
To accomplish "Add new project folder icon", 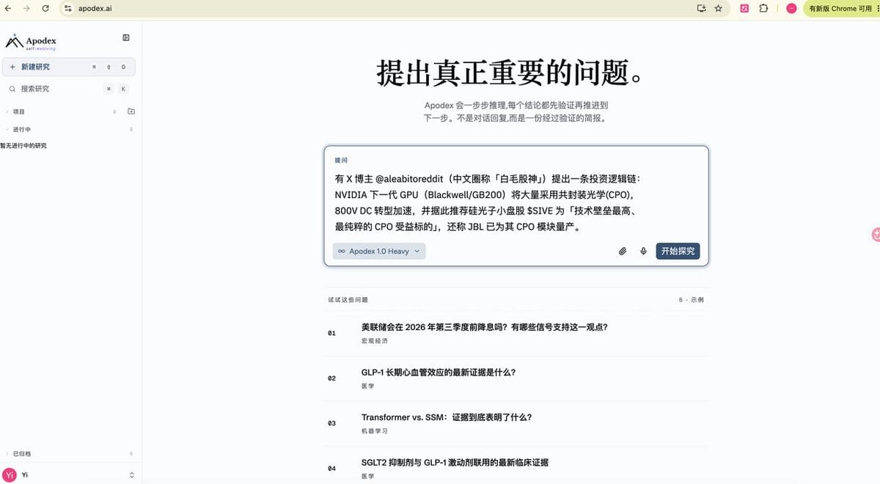I will (131, 111).
